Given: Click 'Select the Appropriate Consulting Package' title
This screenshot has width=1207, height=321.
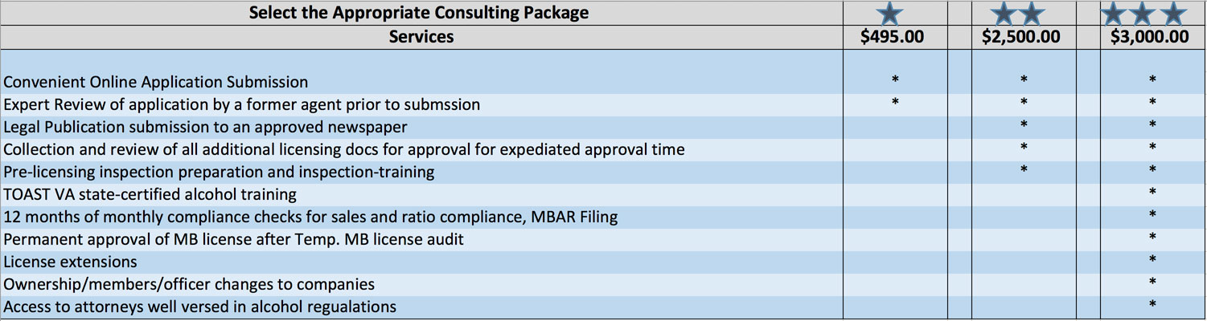Looking at the screenshot, I should (x=418, y=13).
